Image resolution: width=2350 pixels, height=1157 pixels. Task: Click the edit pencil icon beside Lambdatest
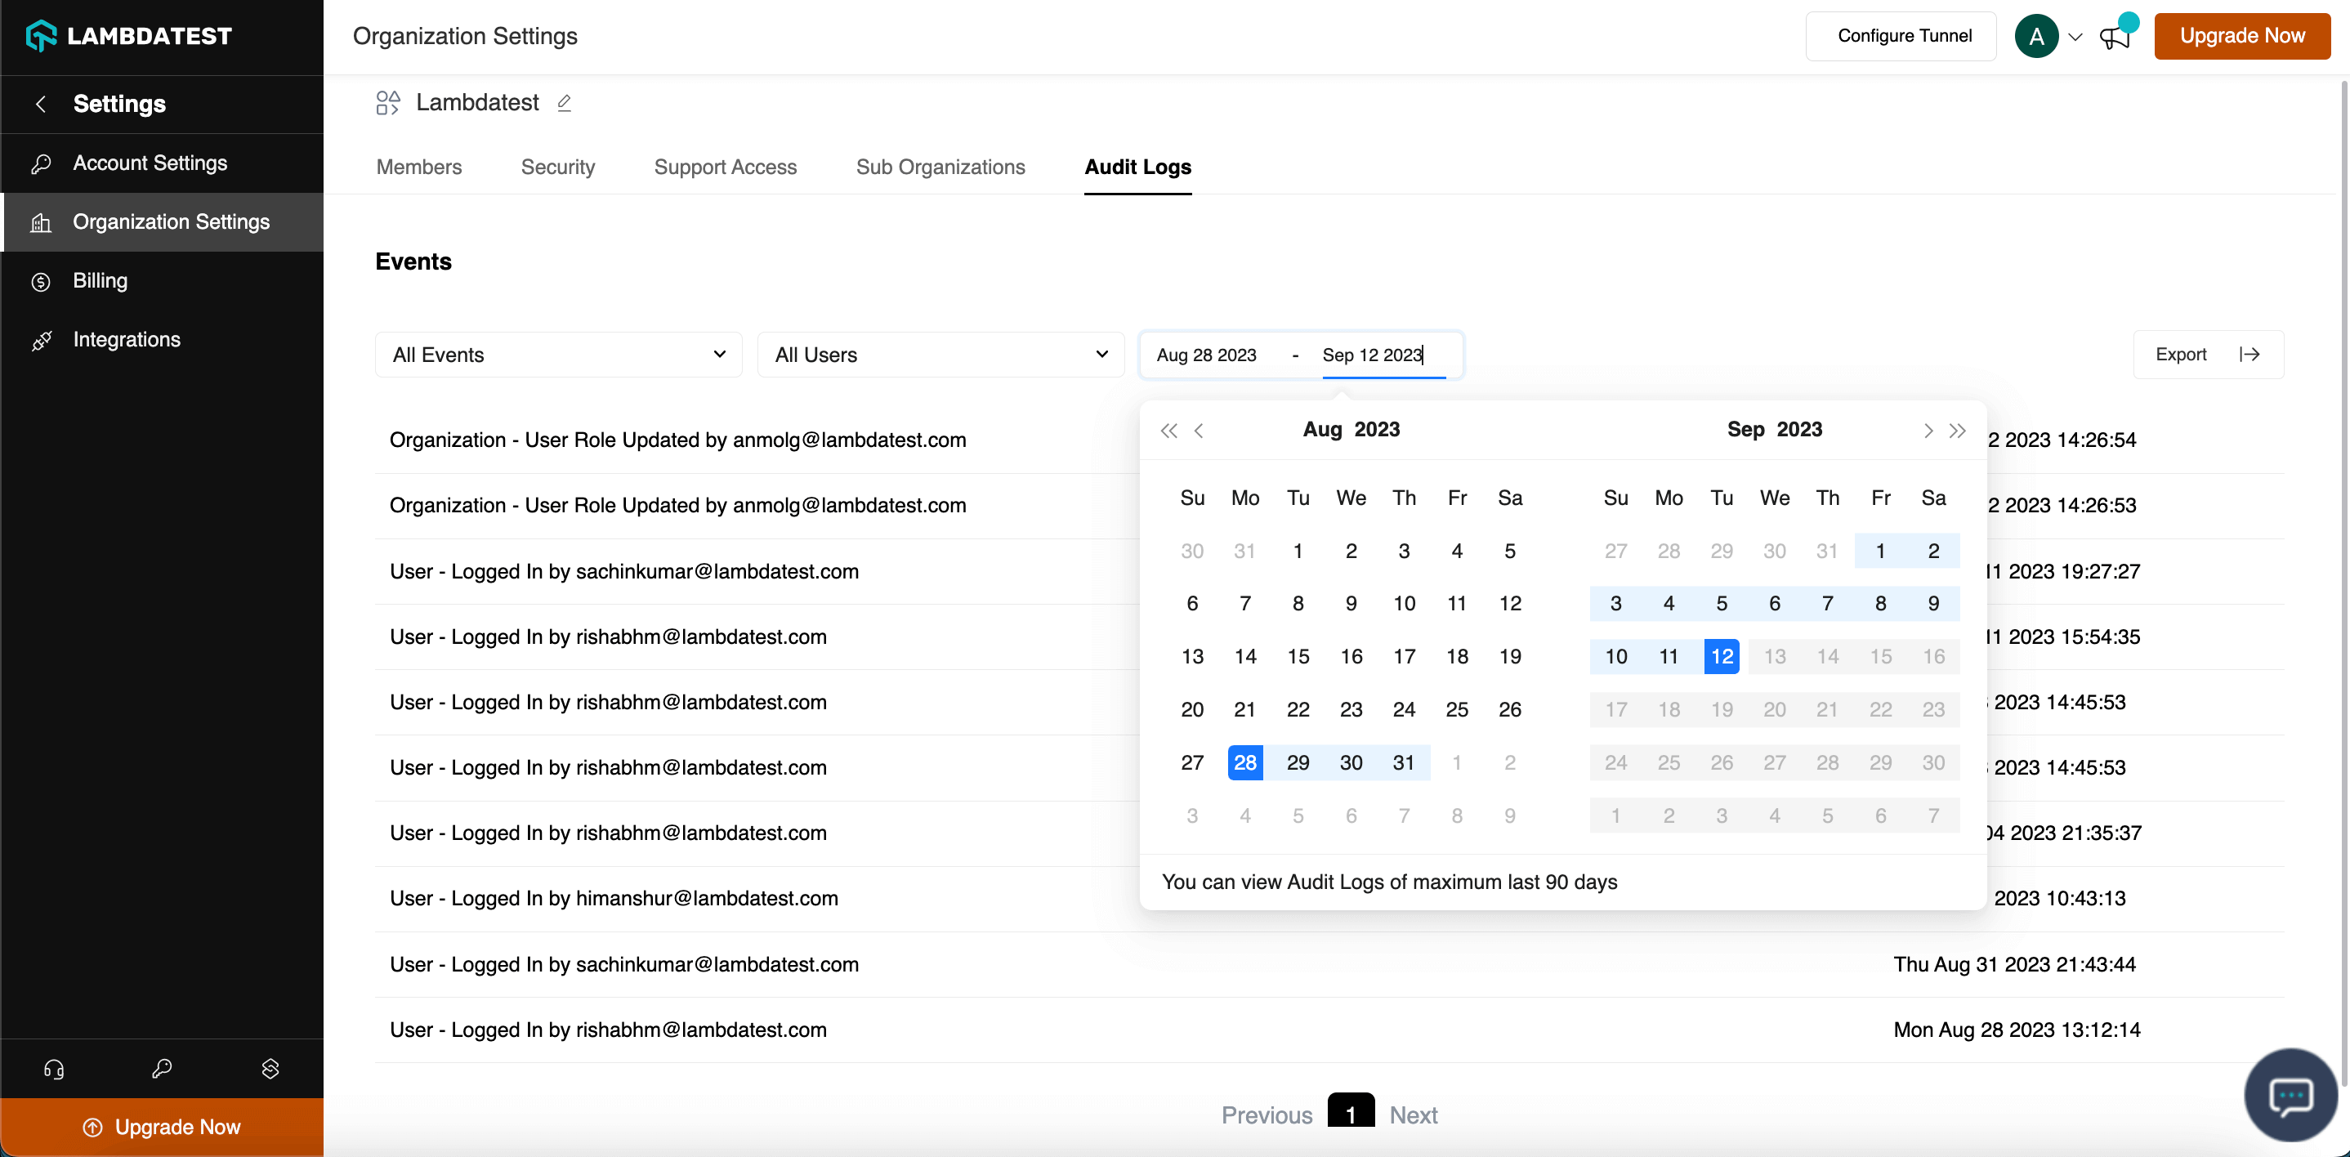[x=564, y=102]
